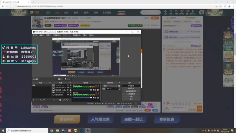Toggle lock on third source row

(x=71, y=90)
